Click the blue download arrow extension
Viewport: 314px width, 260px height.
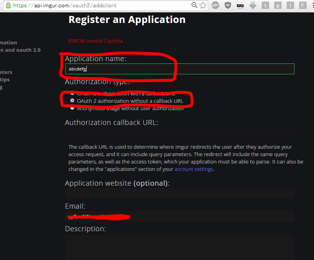pyautogui.click(x=253, y=5)
